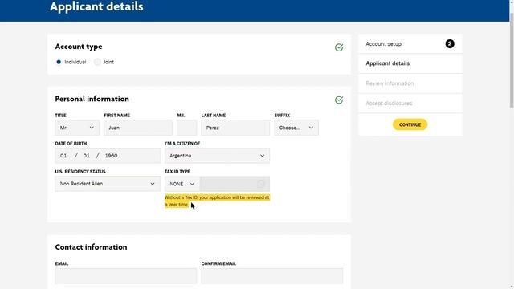Click the Personal information section heading
514x289 pixels.
92,99
